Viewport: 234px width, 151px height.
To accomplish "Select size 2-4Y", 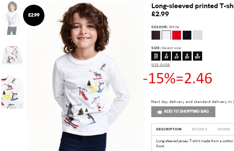I will point(166,56).
